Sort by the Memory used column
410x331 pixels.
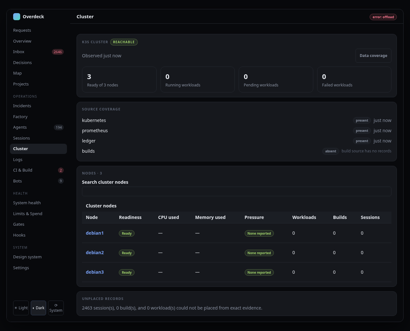[210, 217]
